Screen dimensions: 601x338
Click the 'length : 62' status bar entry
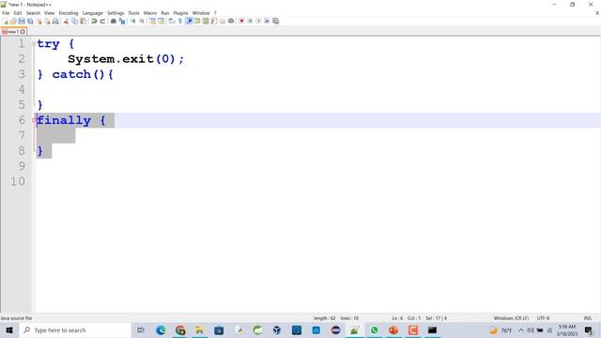tap(324, 318)
